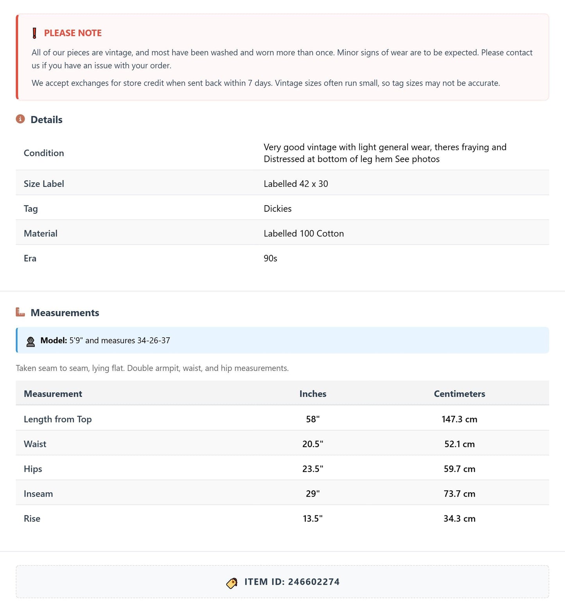
Task: Click the Measurements ruler icon
Action: pos(20,312)
